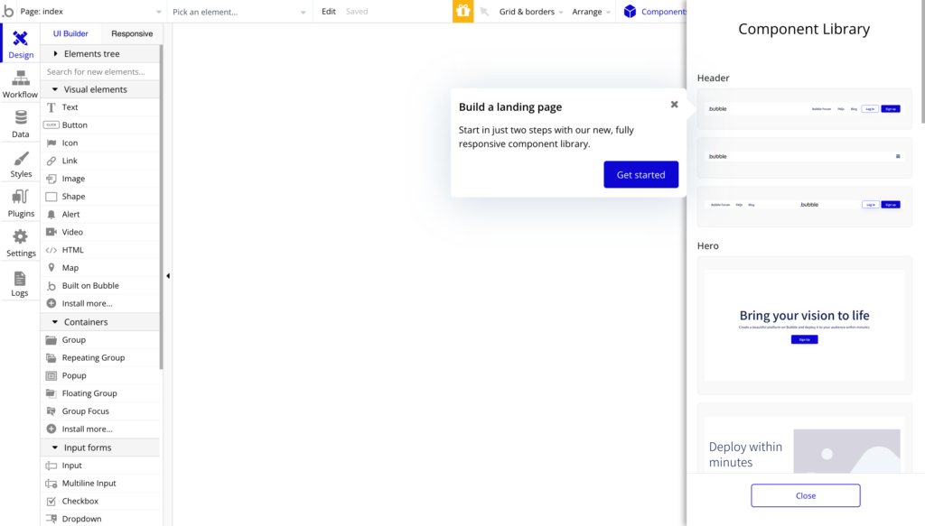The image size is (925, 526).
Task: Click the grayed pointer tool icon
Action: tap(484, 12)
